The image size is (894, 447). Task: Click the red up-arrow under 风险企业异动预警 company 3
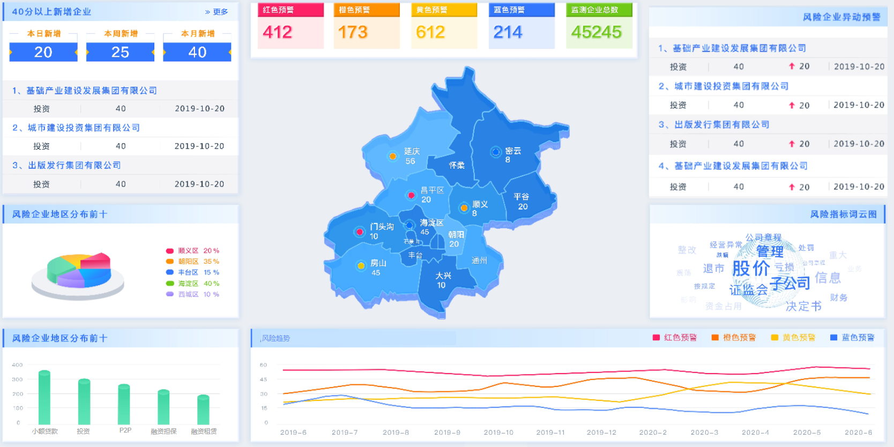[x=792, y=144]
